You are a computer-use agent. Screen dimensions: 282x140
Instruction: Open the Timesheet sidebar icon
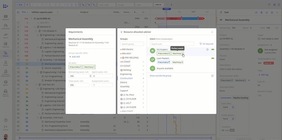pos(6,17)
